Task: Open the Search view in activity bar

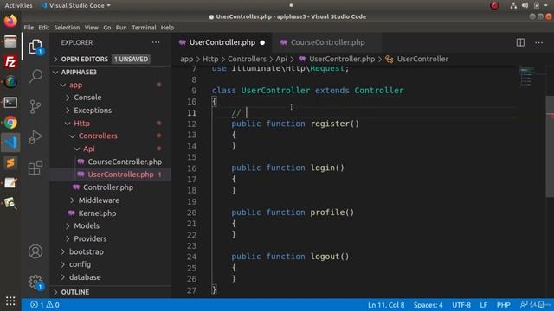Action: coord(35,76)
